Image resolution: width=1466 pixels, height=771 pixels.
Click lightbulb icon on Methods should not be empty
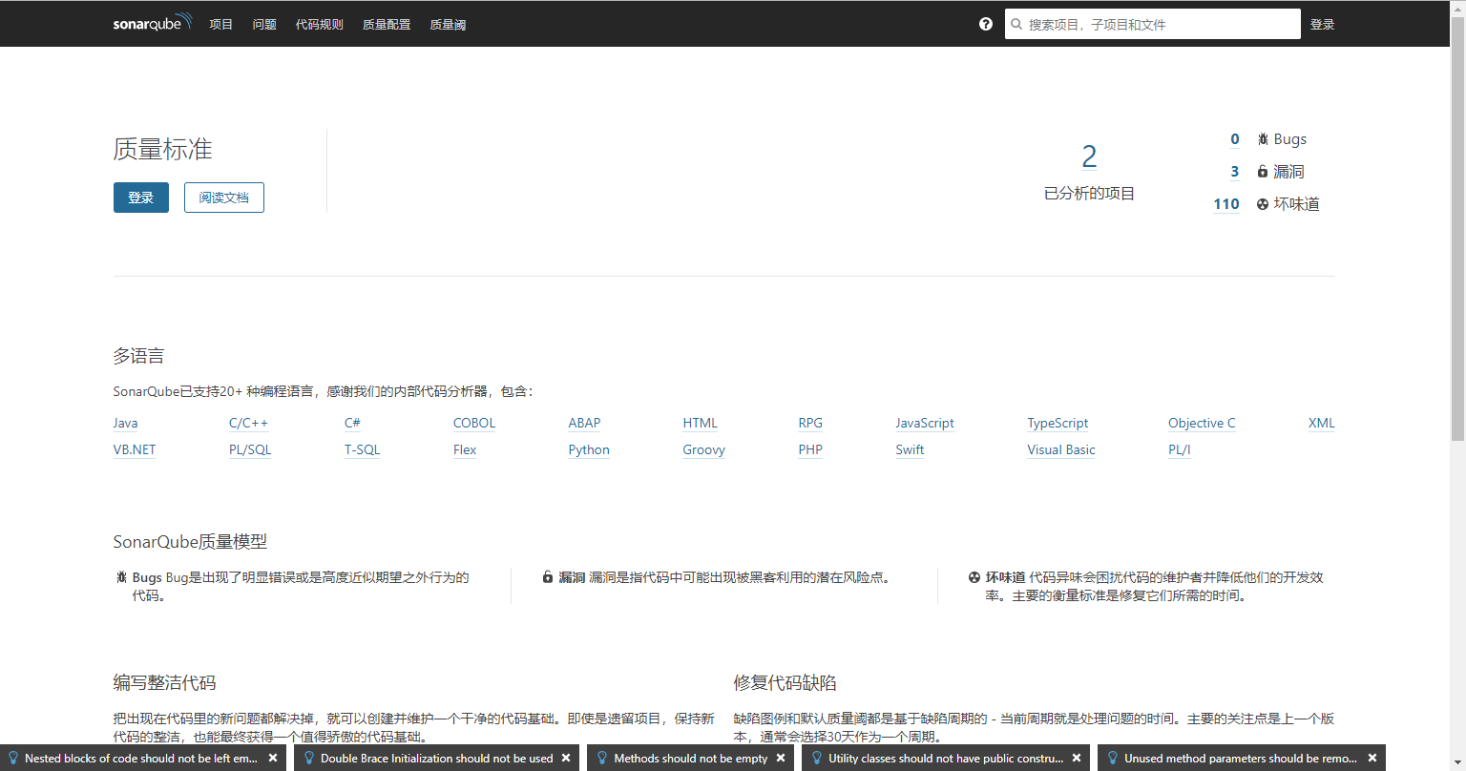coord(602,758)
